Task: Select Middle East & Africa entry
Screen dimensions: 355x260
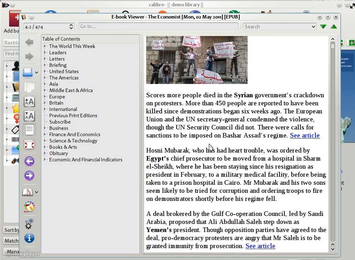Action: click(x=71, y=90)
